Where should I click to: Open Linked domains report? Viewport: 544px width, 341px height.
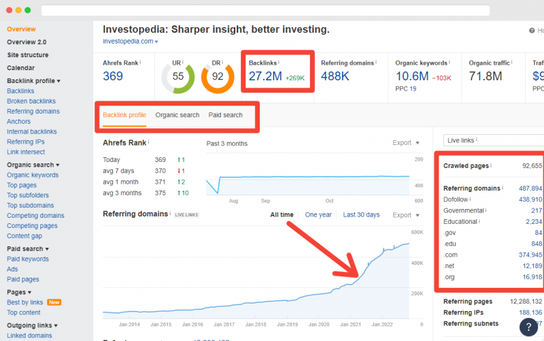click(29, 336)
